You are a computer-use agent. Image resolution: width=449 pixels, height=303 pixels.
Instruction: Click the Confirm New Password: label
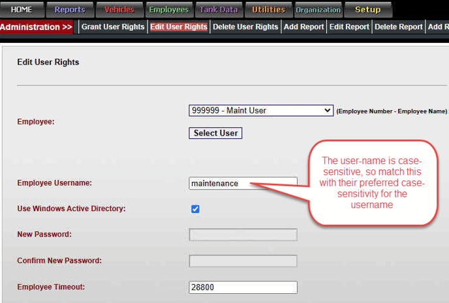click(x=59, y=261)
